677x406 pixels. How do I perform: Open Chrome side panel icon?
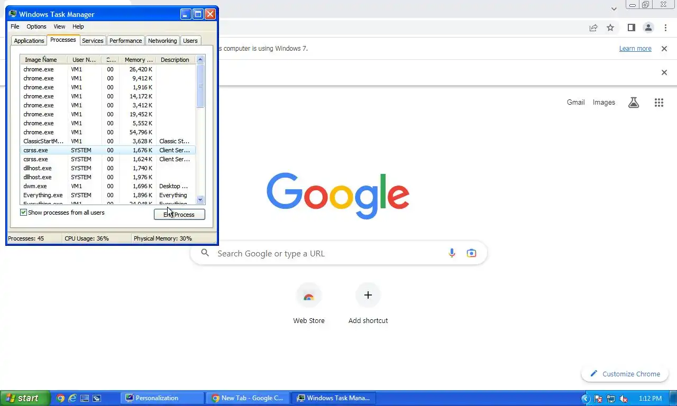631,27
